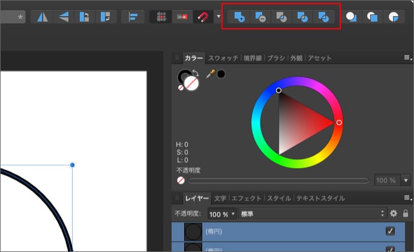Open the エフェクト tab

coord(247,198)
